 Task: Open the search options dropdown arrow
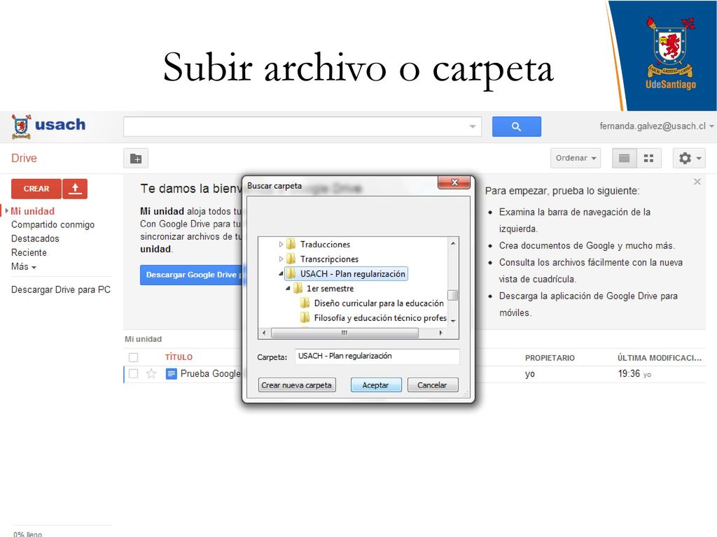click(473, 127)
